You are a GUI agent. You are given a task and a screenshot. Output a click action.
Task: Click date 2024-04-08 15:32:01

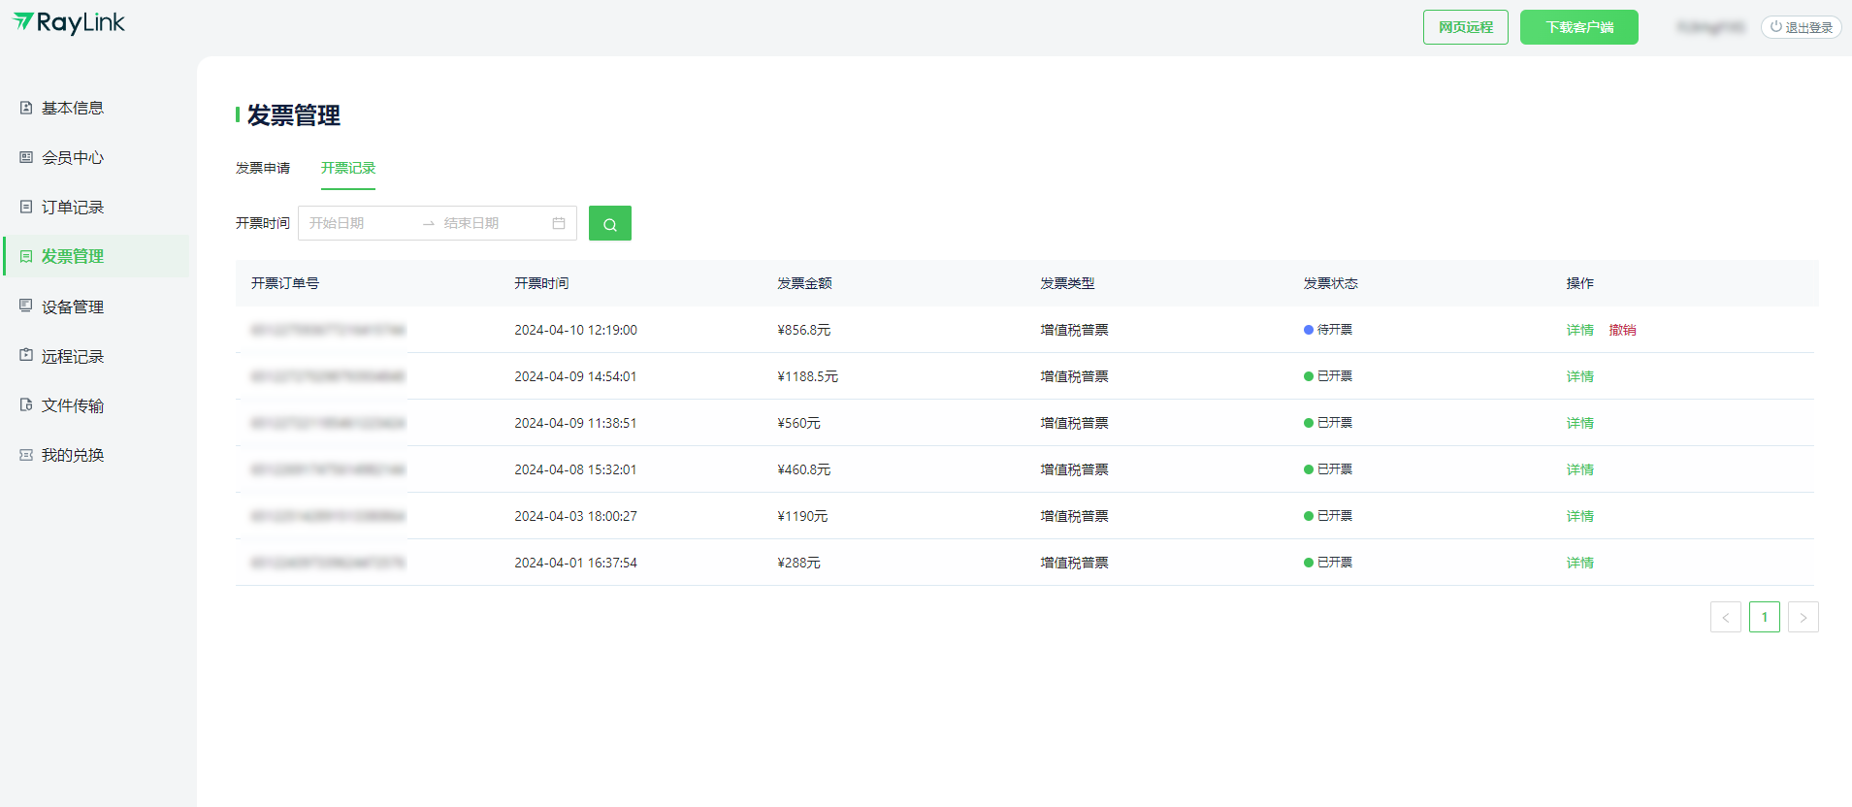[x=575, y=469]
